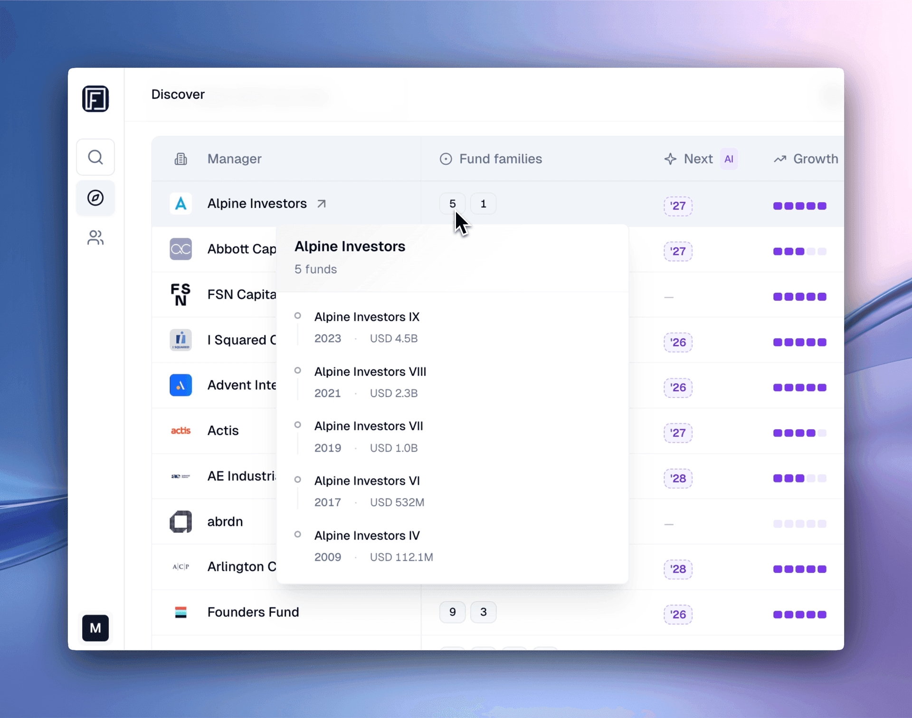This screenshot has height=718, width=912.
Task: Click the Discover page title
Action: 178,94
